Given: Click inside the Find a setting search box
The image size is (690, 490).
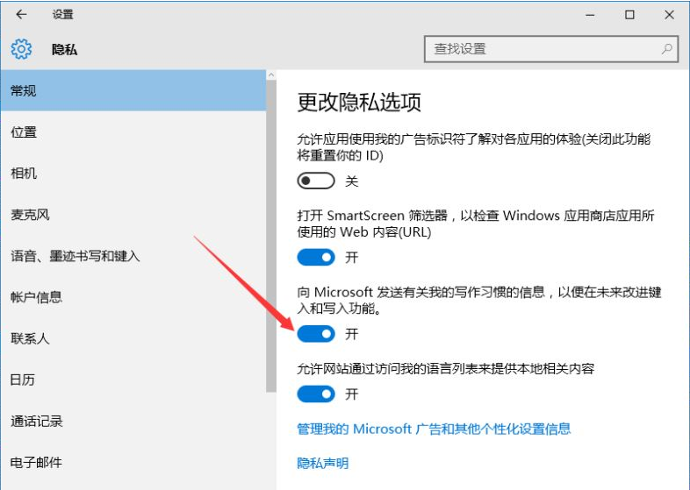Looking at the screenshot, I should [540, 49].
